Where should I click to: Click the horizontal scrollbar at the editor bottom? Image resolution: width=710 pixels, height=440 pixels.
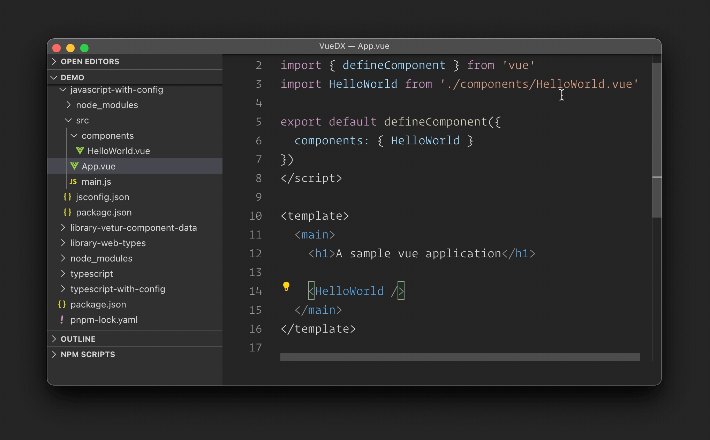pos(460,357)
